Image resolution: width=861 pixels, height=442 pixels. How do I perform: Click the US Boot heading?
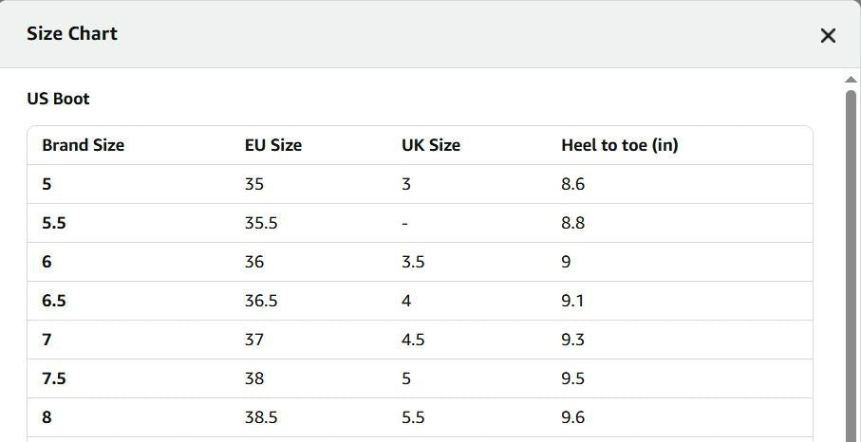click(x=58, y=99)
